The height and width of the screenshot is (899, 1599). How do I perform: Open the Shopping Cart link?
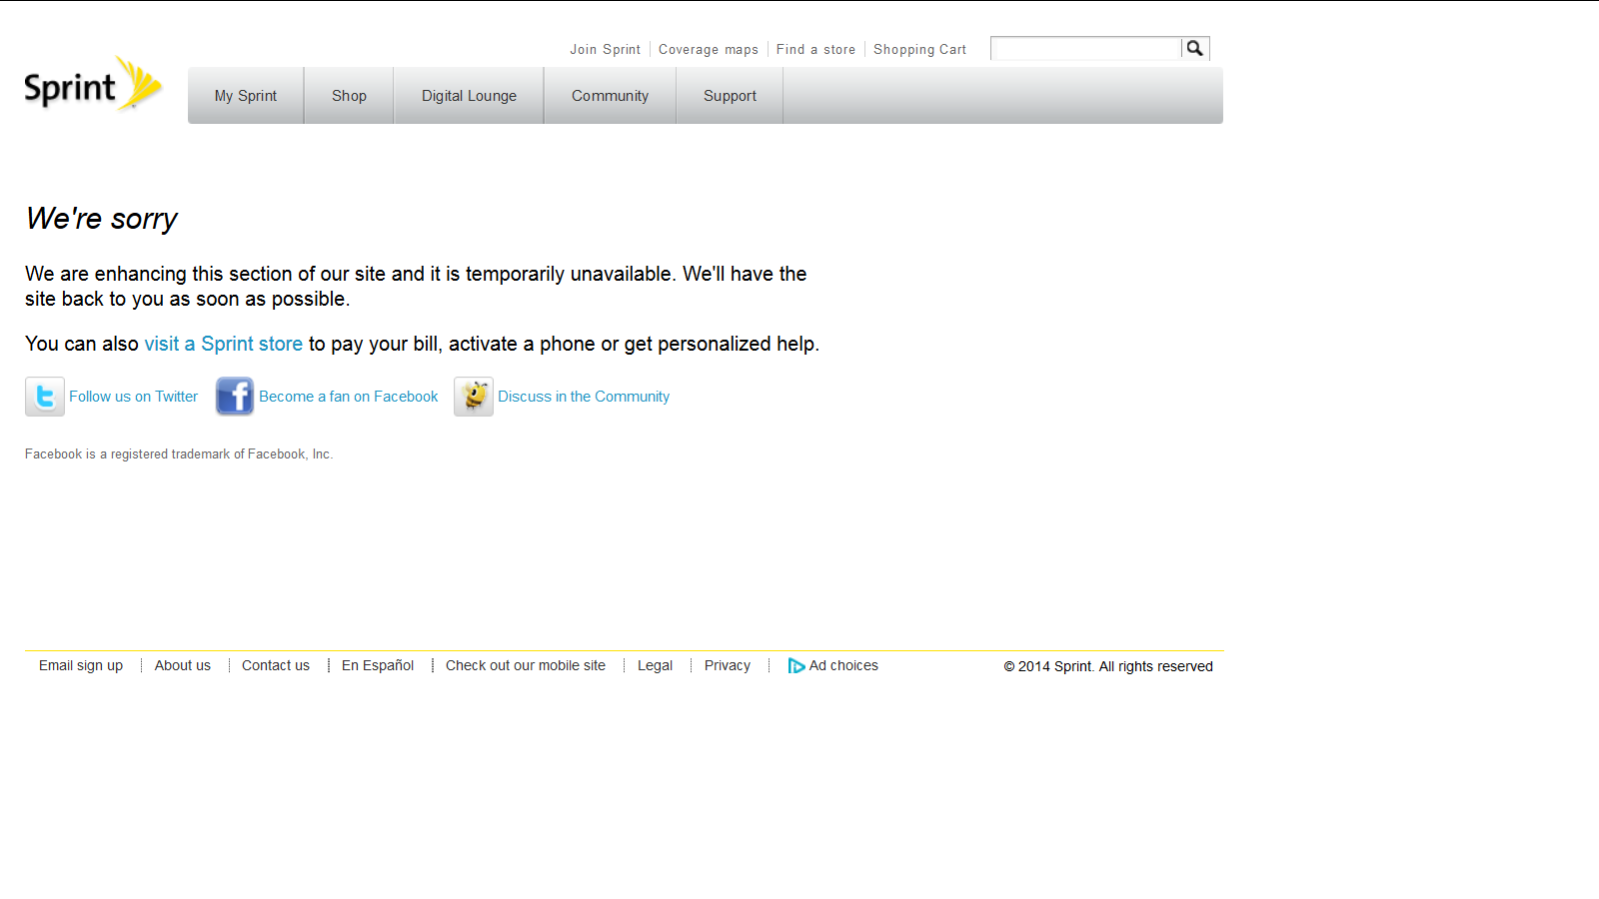pyautogui.click(x=920, y=49)
